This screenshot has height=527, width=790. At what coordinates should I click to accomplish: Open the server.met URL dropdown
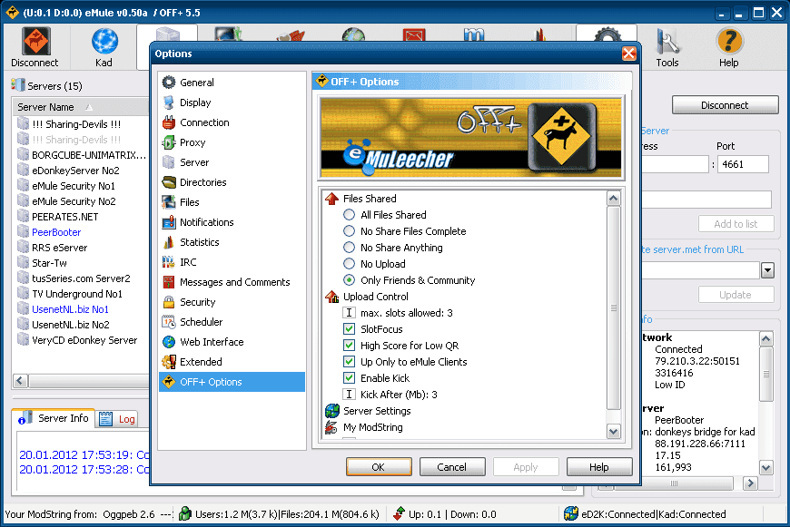pos(766,271)
